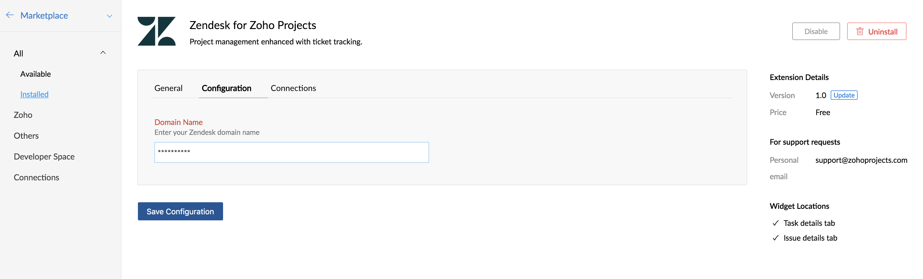
Task: Open the Connections tab in the extension panel
Action: tap(293, 88)
